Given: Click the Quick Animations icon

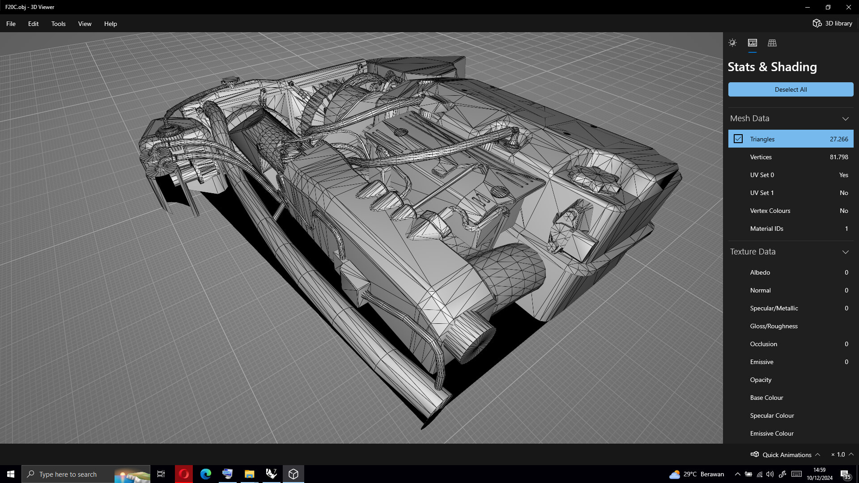Looking at the screenshot, I should point(755,454).
